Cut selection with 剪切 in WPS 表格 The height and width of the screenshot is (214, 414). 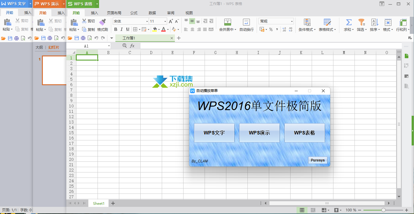tap(88, 21)
